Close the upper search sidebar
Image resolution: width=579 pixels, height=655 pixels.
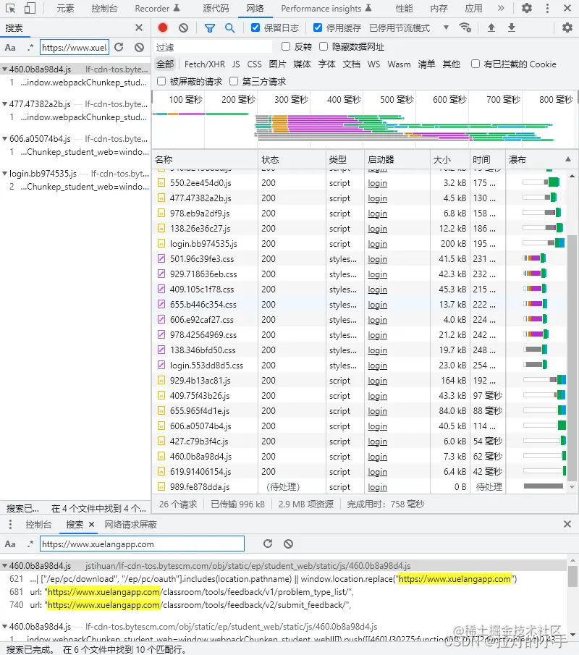coord(139,28)
